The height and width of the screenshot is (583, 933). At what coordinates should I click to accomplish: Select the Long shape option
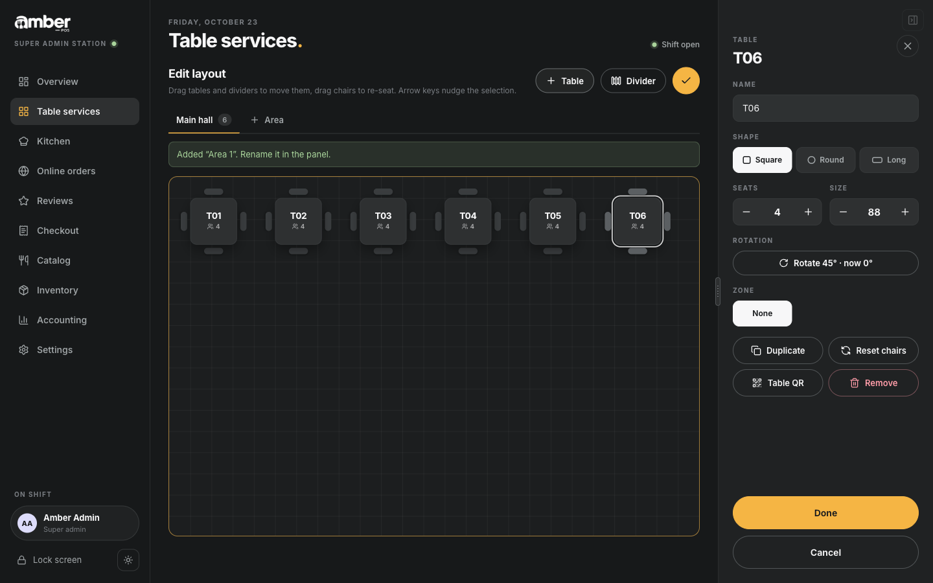889,160
